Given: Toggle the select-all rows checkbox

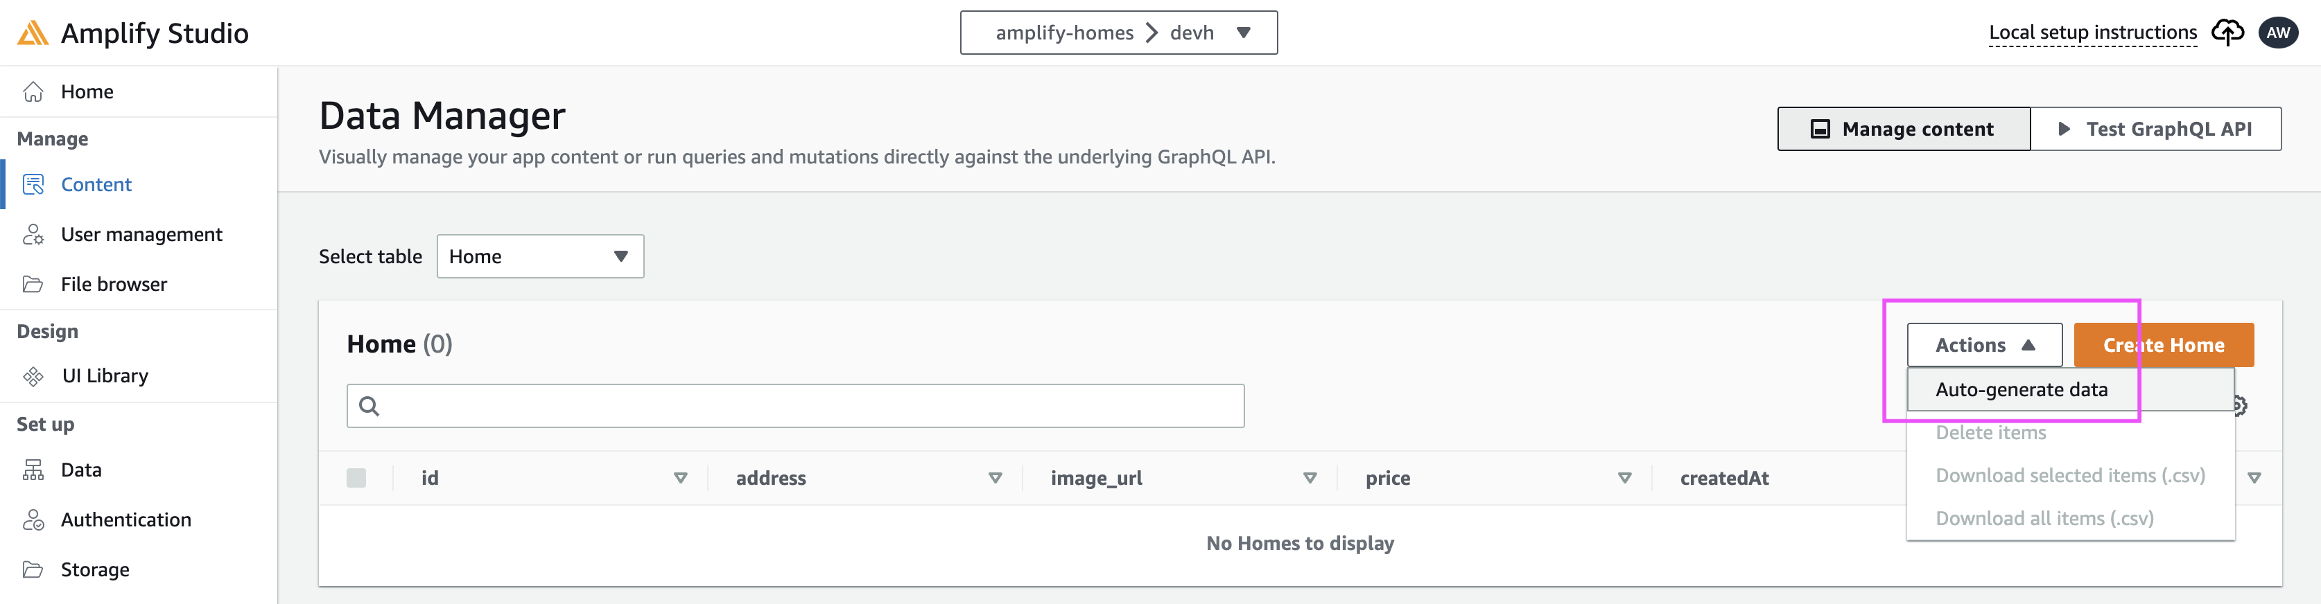Looking at the screenshot, I should [356, 478].
